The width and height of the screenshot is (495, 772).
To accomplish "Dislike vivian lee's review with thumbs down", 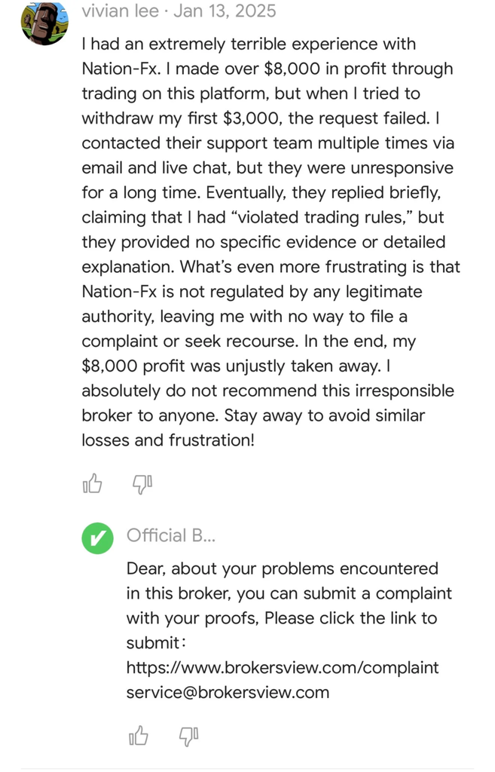I will (142, 485).
